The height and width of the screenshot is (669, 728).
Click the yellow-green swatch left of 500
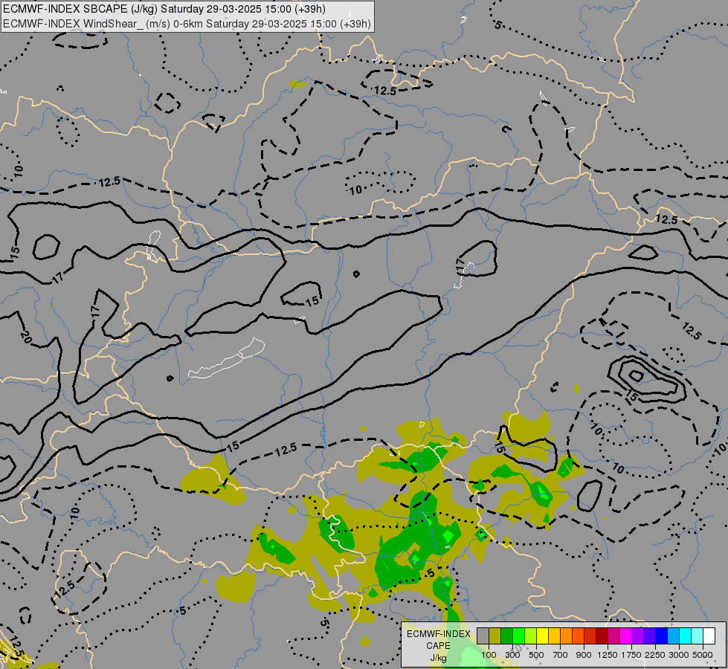tap(531, 636)
